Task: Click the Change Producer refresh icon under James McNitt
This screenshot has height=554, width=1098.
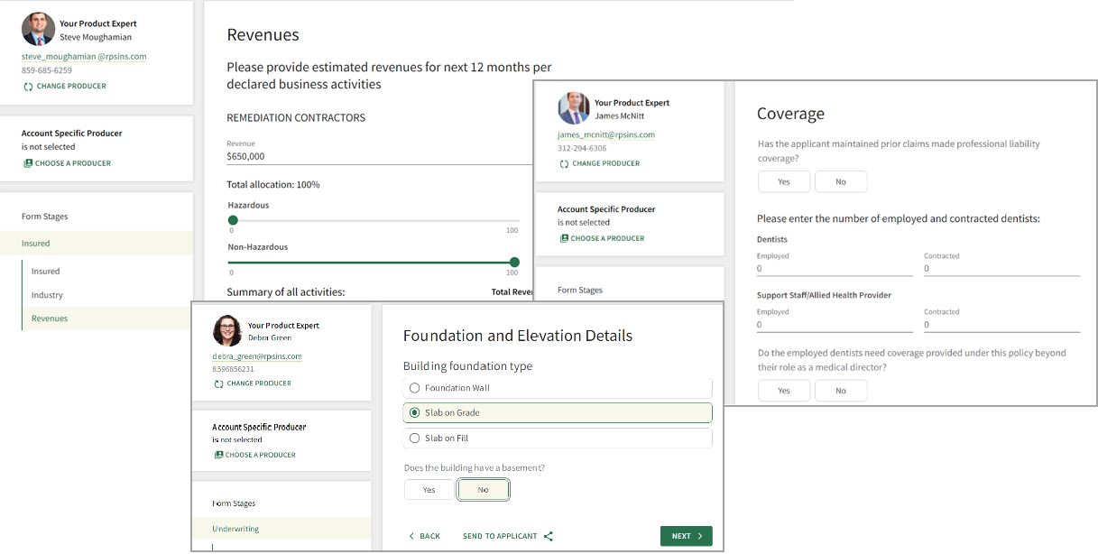Action: [564, 164]
